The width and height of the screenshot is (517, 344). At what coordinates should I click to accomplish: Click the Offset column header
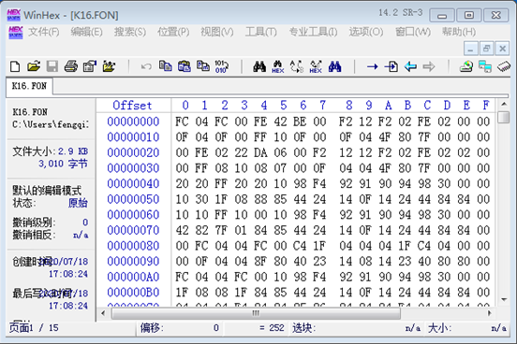click(x=132, y=106)
